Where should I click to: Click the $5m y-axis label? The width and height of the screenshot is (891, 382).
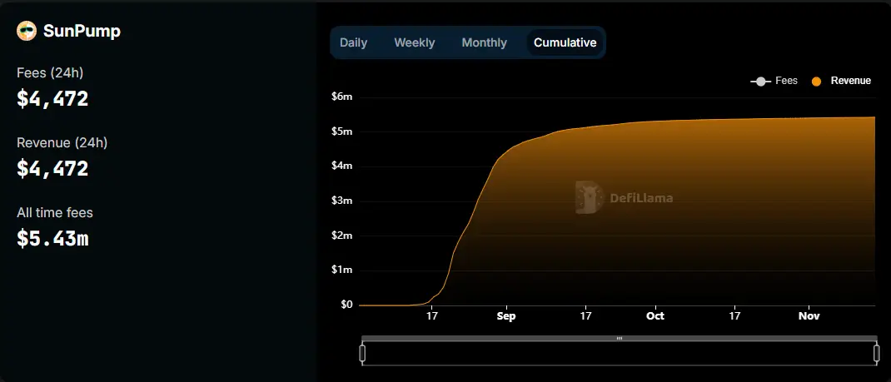342,131
